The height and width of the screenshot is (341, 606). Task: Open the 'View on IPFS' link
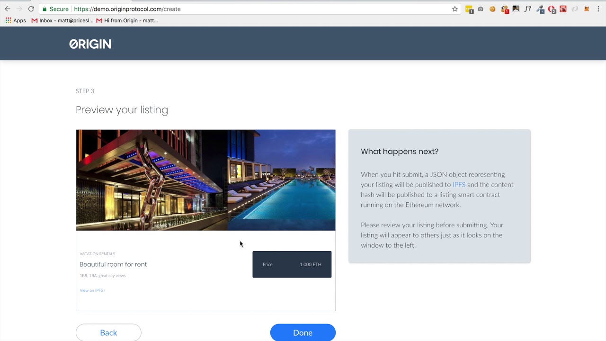tap(92, 290)
